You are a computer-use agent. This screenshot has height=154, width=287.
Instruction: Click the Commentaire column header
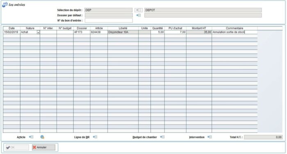coord(235,28)
